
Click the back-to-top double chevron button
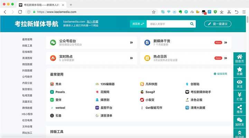coord(239,133)
